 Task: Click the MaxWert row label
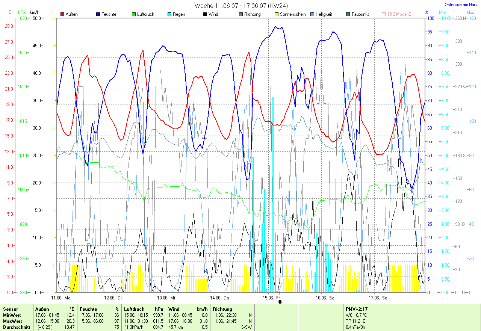coord(12,321)
